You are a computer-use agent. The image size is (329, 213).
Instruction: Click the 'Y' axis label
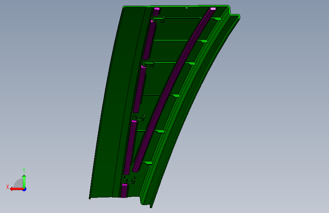[x=24, y=170]
